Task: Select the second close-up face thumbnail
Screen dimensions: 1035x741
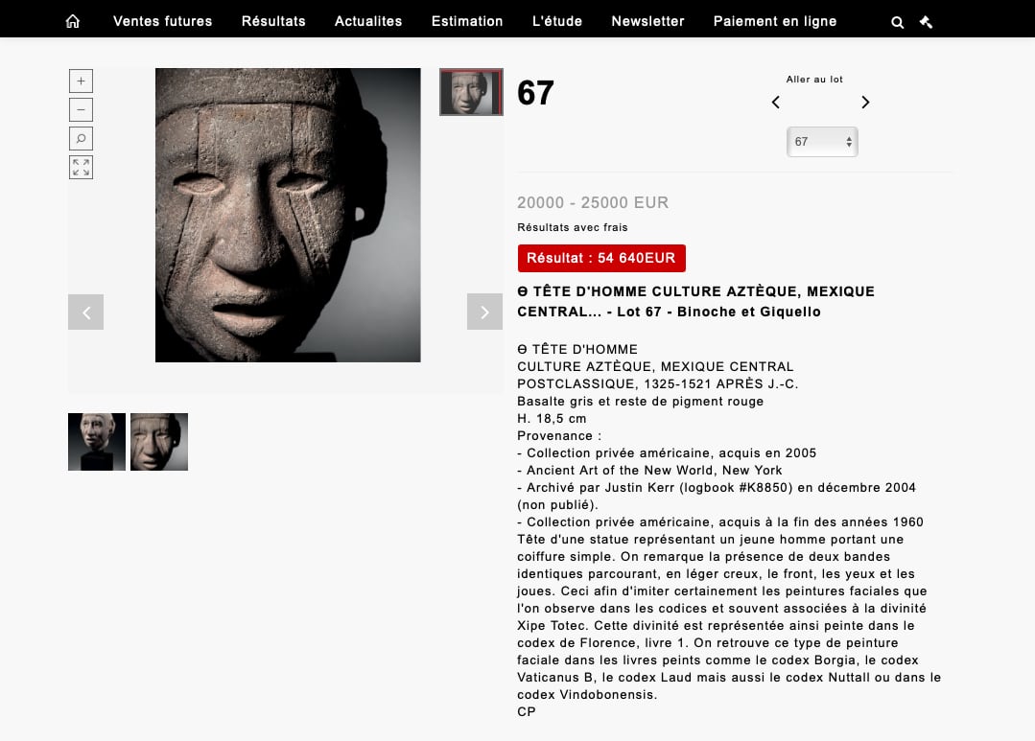Action: pyautogui.click(x=159, y=442)
